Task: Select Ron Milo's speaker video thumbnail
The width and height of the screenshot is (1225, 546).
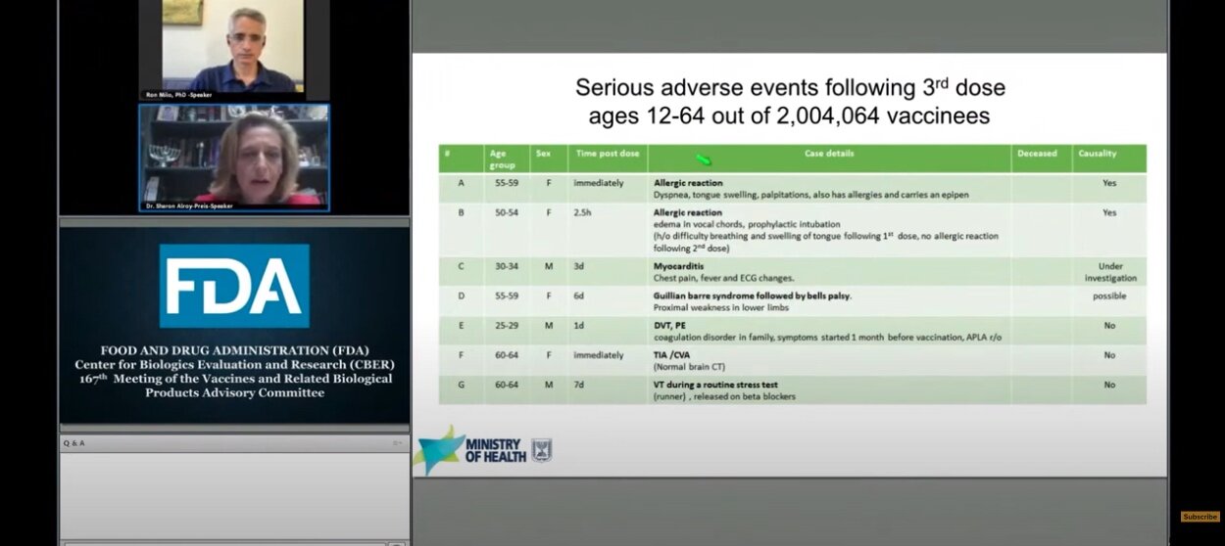Action: tap(233, 50)
